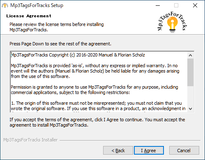Click restriction item 1 in license text
This screenshot has height=160, width=205.
coord(98,106)
